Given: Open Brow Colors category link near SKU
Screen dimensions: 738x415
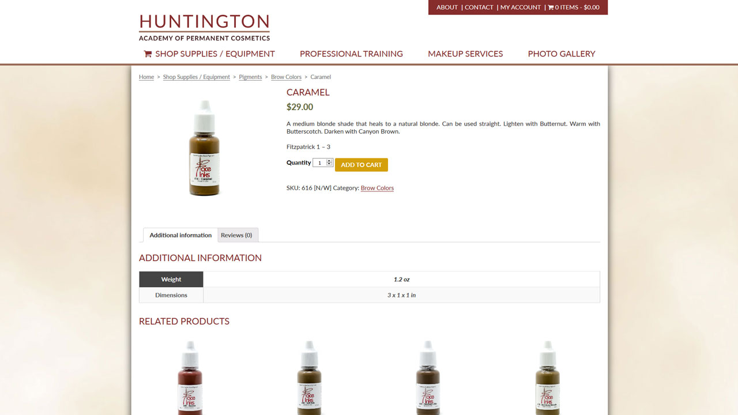Looking at the screenshot, I should (377, 188).
